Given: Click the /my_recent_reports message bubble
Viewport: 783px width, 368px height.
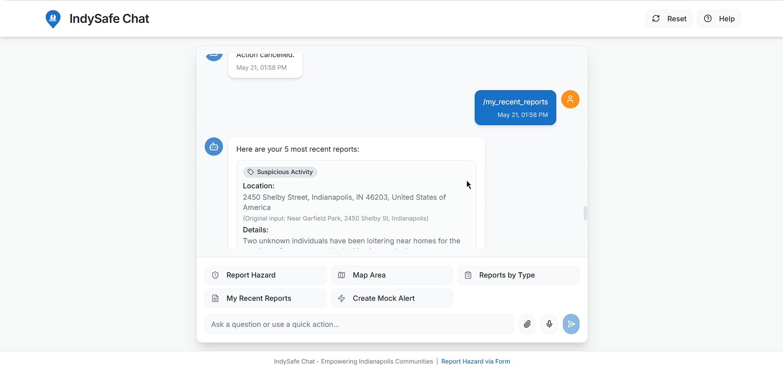Looking at the screenshot, I should [x=515, y=107].
